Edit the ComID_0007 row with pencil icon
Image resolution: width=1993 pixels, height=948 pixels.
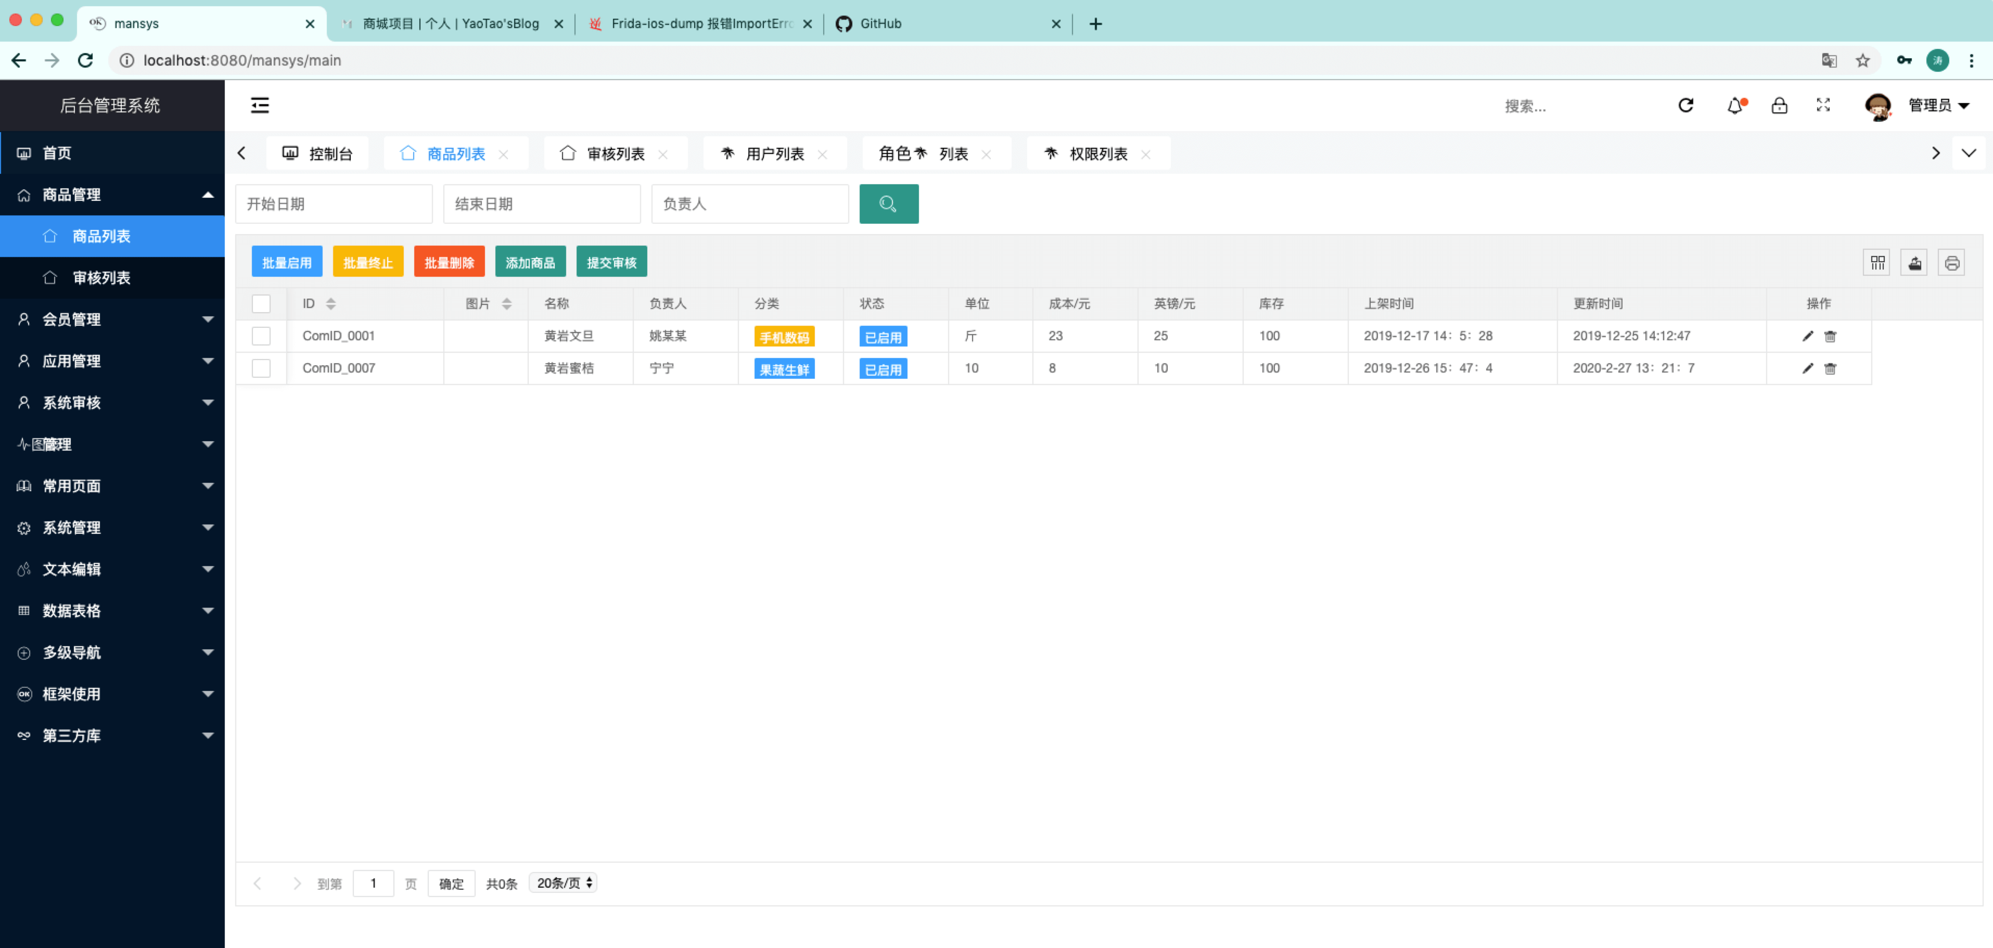coord(1807,368)
